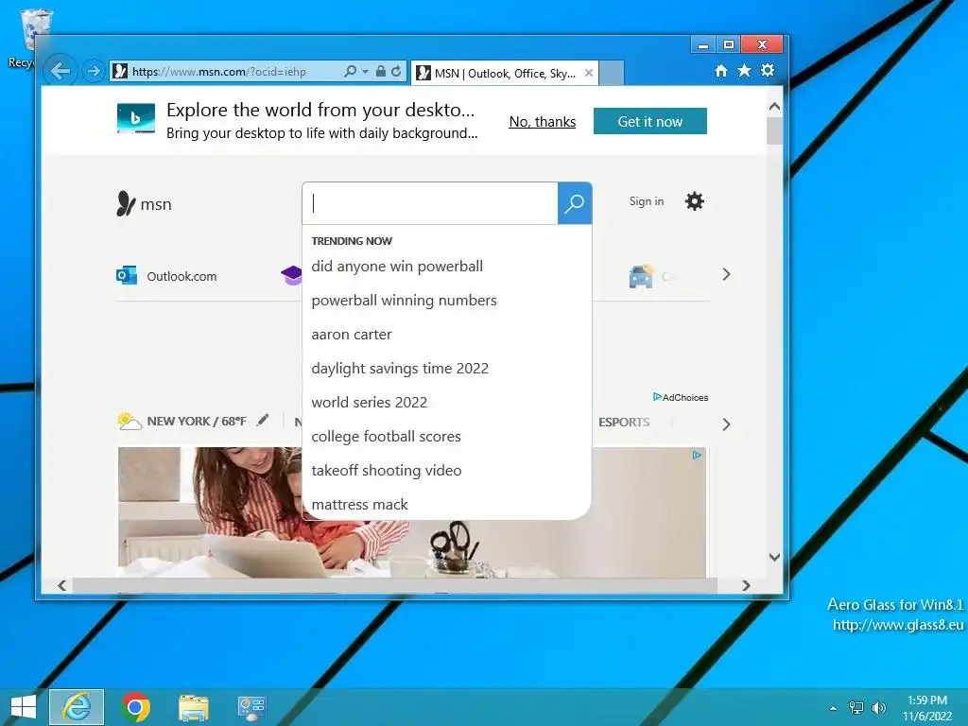Screen dimensions: 968x726
Task: Click the car shortcut icon
Action: (641, 276)
